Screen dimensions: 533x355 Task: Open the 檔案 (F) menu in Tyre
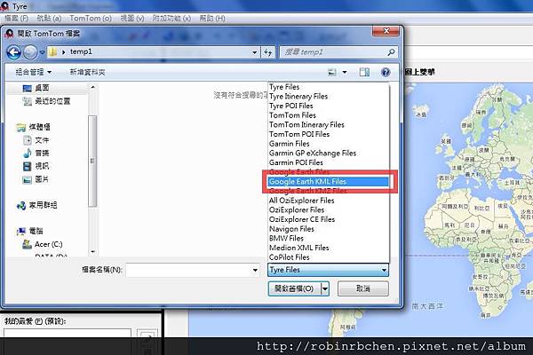(16, 19)
